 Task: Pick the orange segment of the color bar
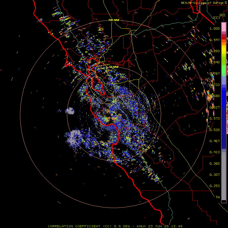pos(224,44)
